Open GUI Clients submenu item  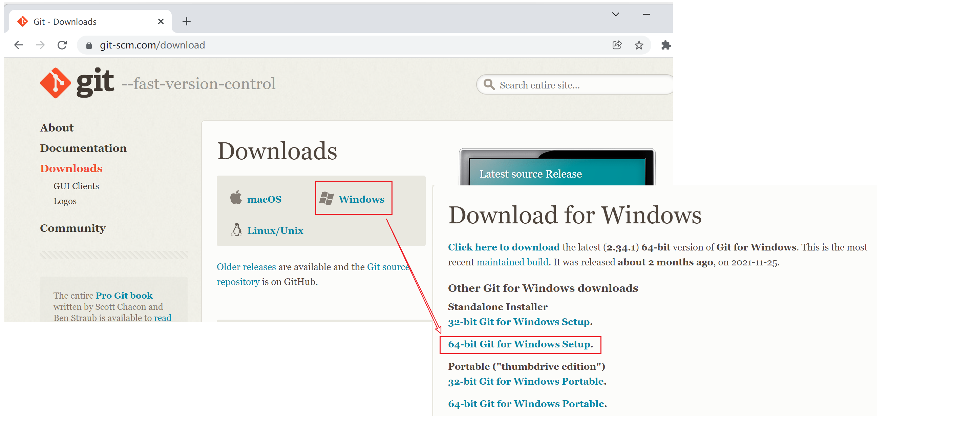click(x=76, y=186)
